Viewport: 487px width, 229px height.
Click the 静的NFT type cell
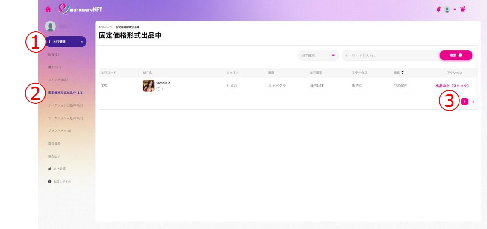[317, 86]
